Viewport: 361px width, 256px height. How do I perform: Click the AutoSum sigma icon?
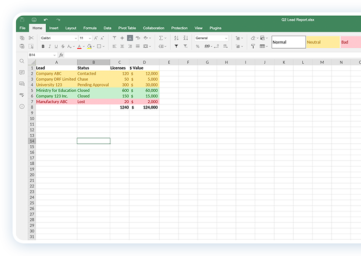pyautogui.click(x=161, y=38)
